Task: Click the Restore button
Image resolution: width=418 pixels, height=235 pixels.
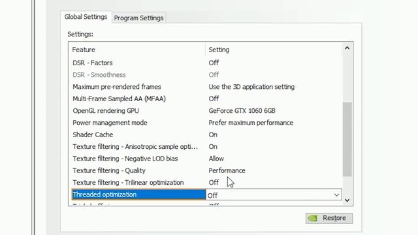Action: (329, 218)
